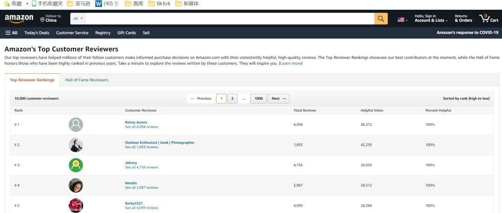Click the Learn more link
The width and height of the screenshot is (502, 213).
click(x=291, y=63)
